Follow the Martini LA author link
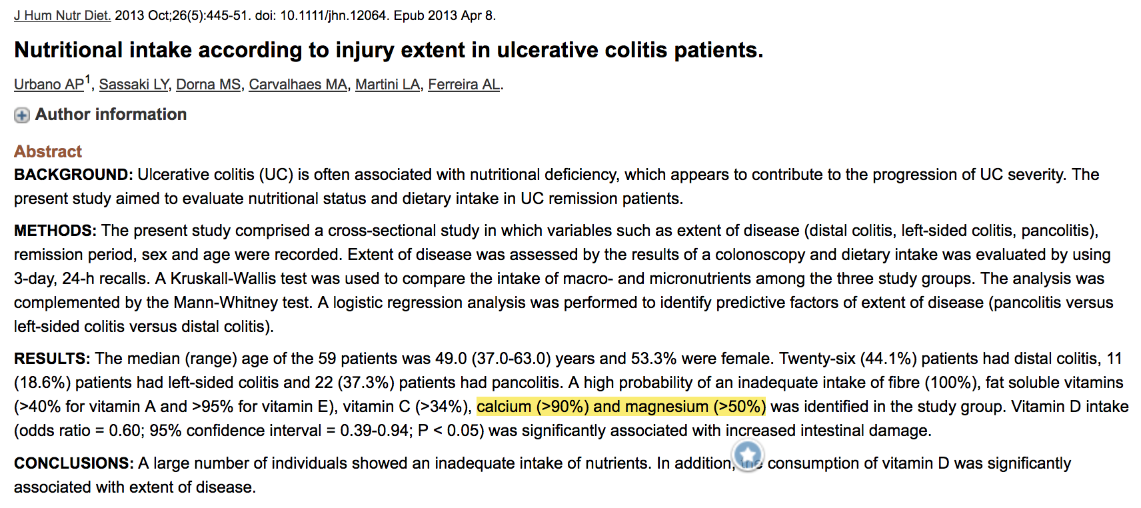 coord(387,85)
